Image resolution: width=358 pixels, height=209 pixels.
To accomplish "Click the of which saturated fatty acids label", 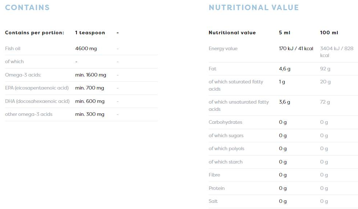I will coord(236,85).
